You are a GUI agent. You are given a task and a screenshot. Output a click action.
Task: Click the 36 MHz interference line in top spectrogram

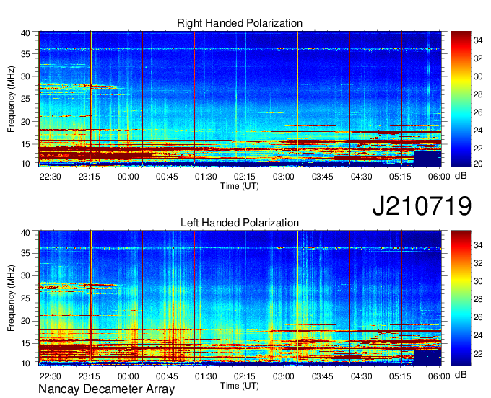click(x=240, y=49)
